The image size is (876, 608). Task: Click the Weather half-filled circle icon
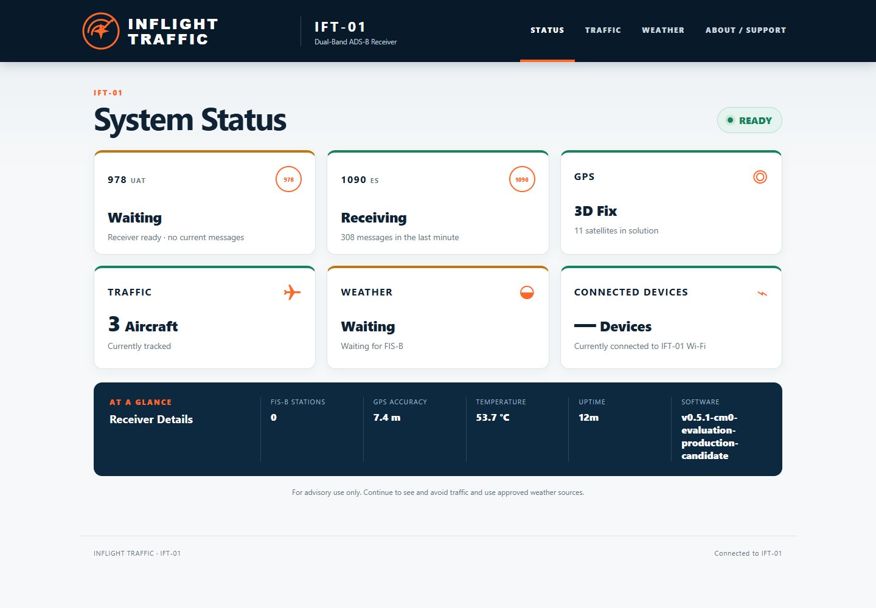tap(527, 292)
